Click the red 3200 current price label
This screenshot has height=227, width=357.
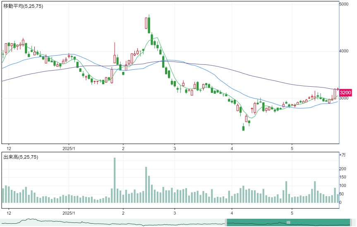(x=345, y=92)
